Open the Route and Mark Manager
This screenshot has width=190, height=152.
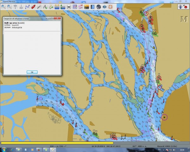tap(75, 6)
